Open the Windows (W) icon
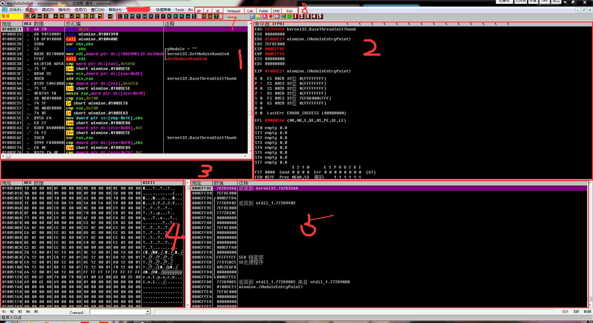 tap(145, 16)
